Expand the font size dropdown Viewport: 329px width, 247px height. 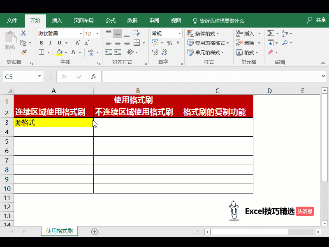[x=97, y=33]
